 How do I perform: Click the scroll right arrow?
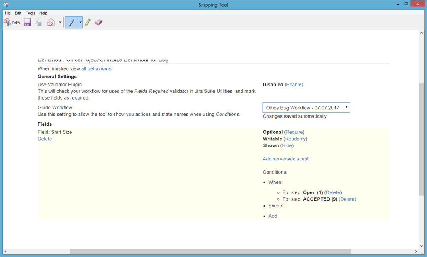tap(416, 251)
